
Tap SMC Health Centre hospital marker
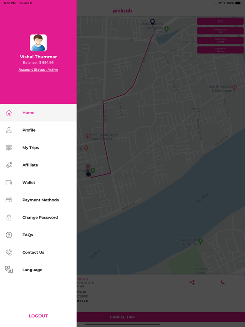[x=88, y=136]
